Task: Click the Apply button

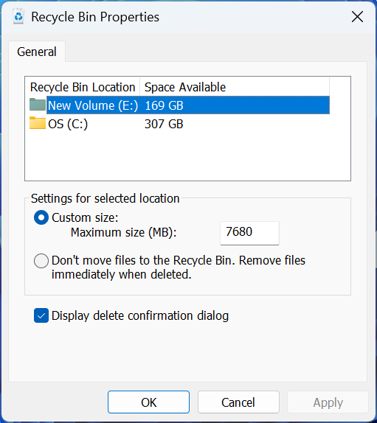Action: (328, 402)
